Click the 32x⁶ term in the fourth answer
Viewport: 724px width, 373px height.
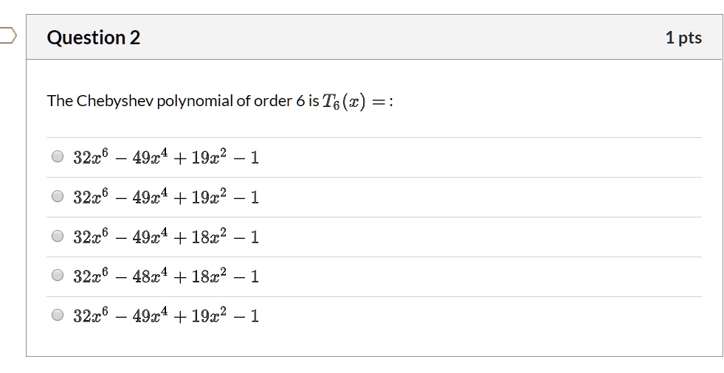click(x=91, y=276)
